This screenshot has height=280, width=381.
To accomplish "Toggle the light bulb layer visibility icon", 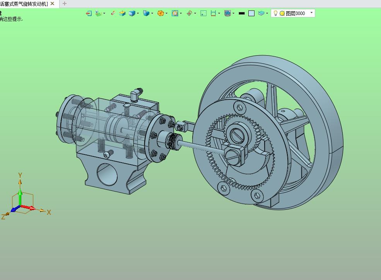I will pyautogui.click(x=275, y=14).
